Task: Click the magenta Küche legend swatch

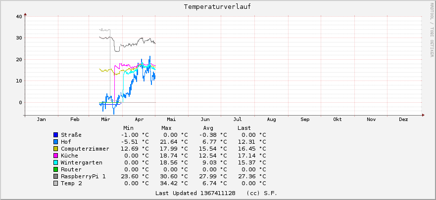Action: click(56, 156)
